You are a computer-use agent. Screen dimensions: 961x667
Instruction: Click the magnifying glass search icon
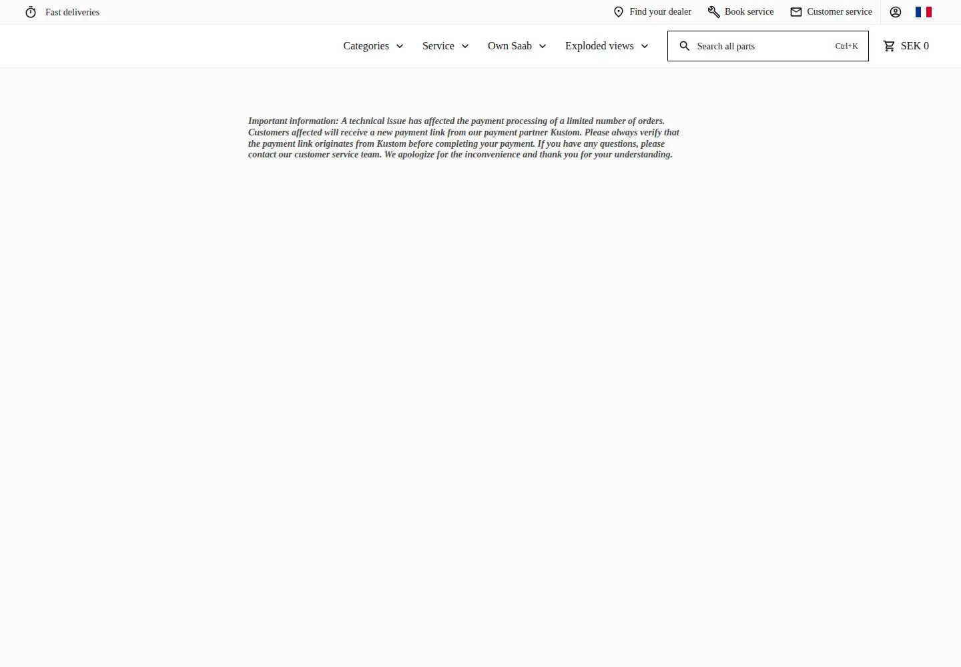pos(685,46)
